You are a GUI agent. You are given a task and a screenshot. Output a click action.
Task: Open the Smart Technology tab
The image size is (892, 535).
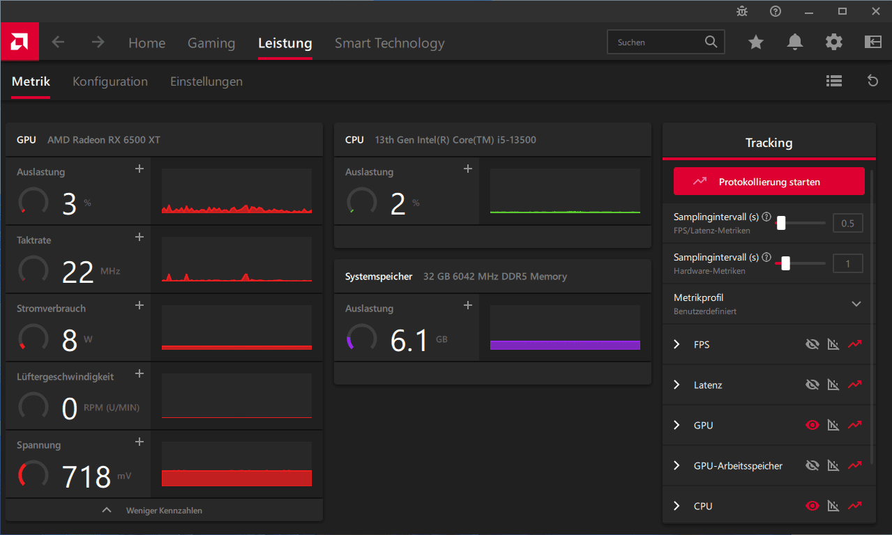pos(389,43)
